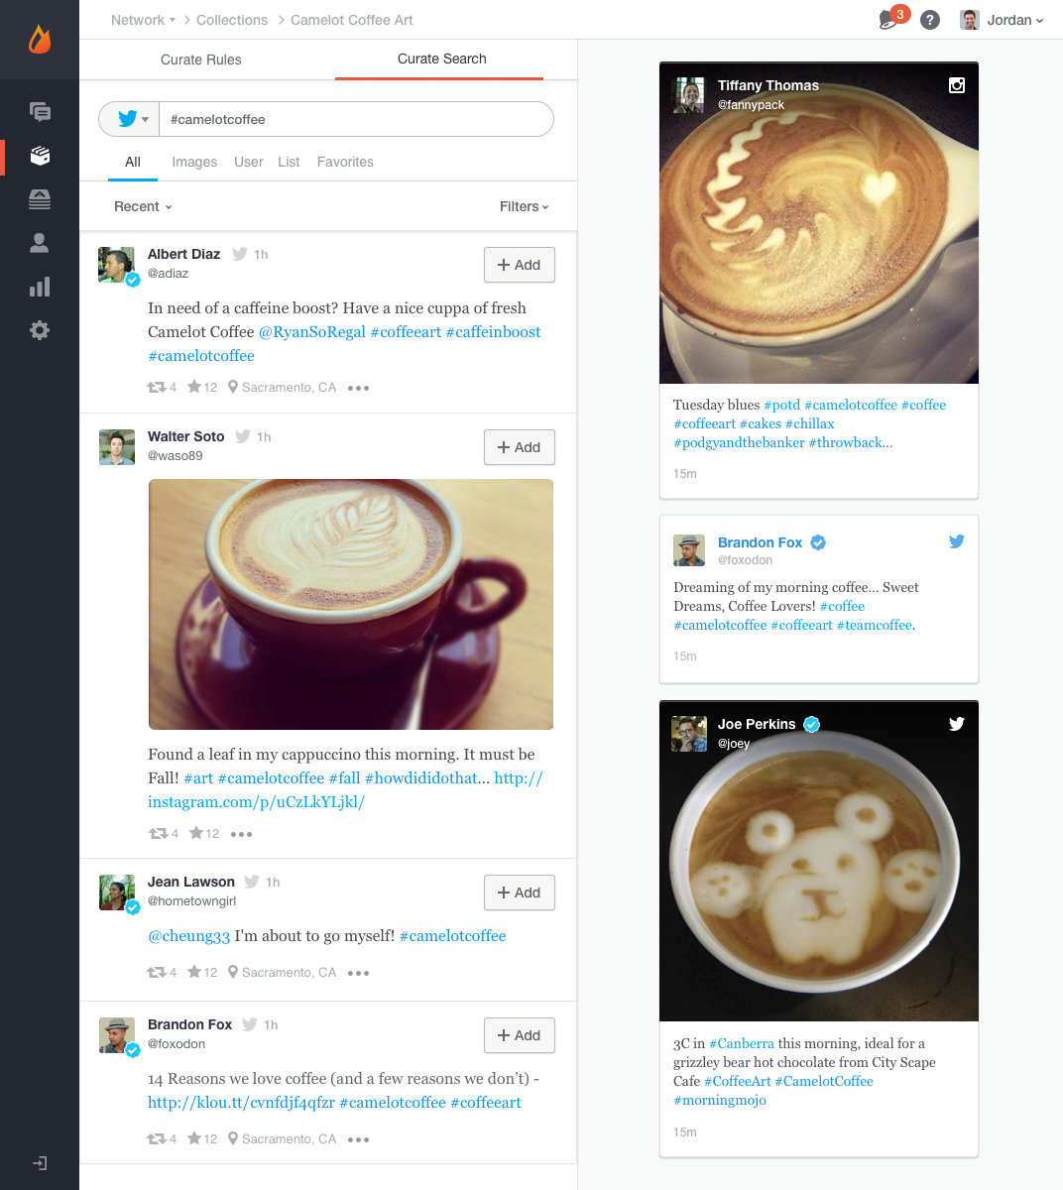The width and height of the screenshot is (1063, 1190).
Task: Open the Recent sort dropdown
Action: [143, 206]
